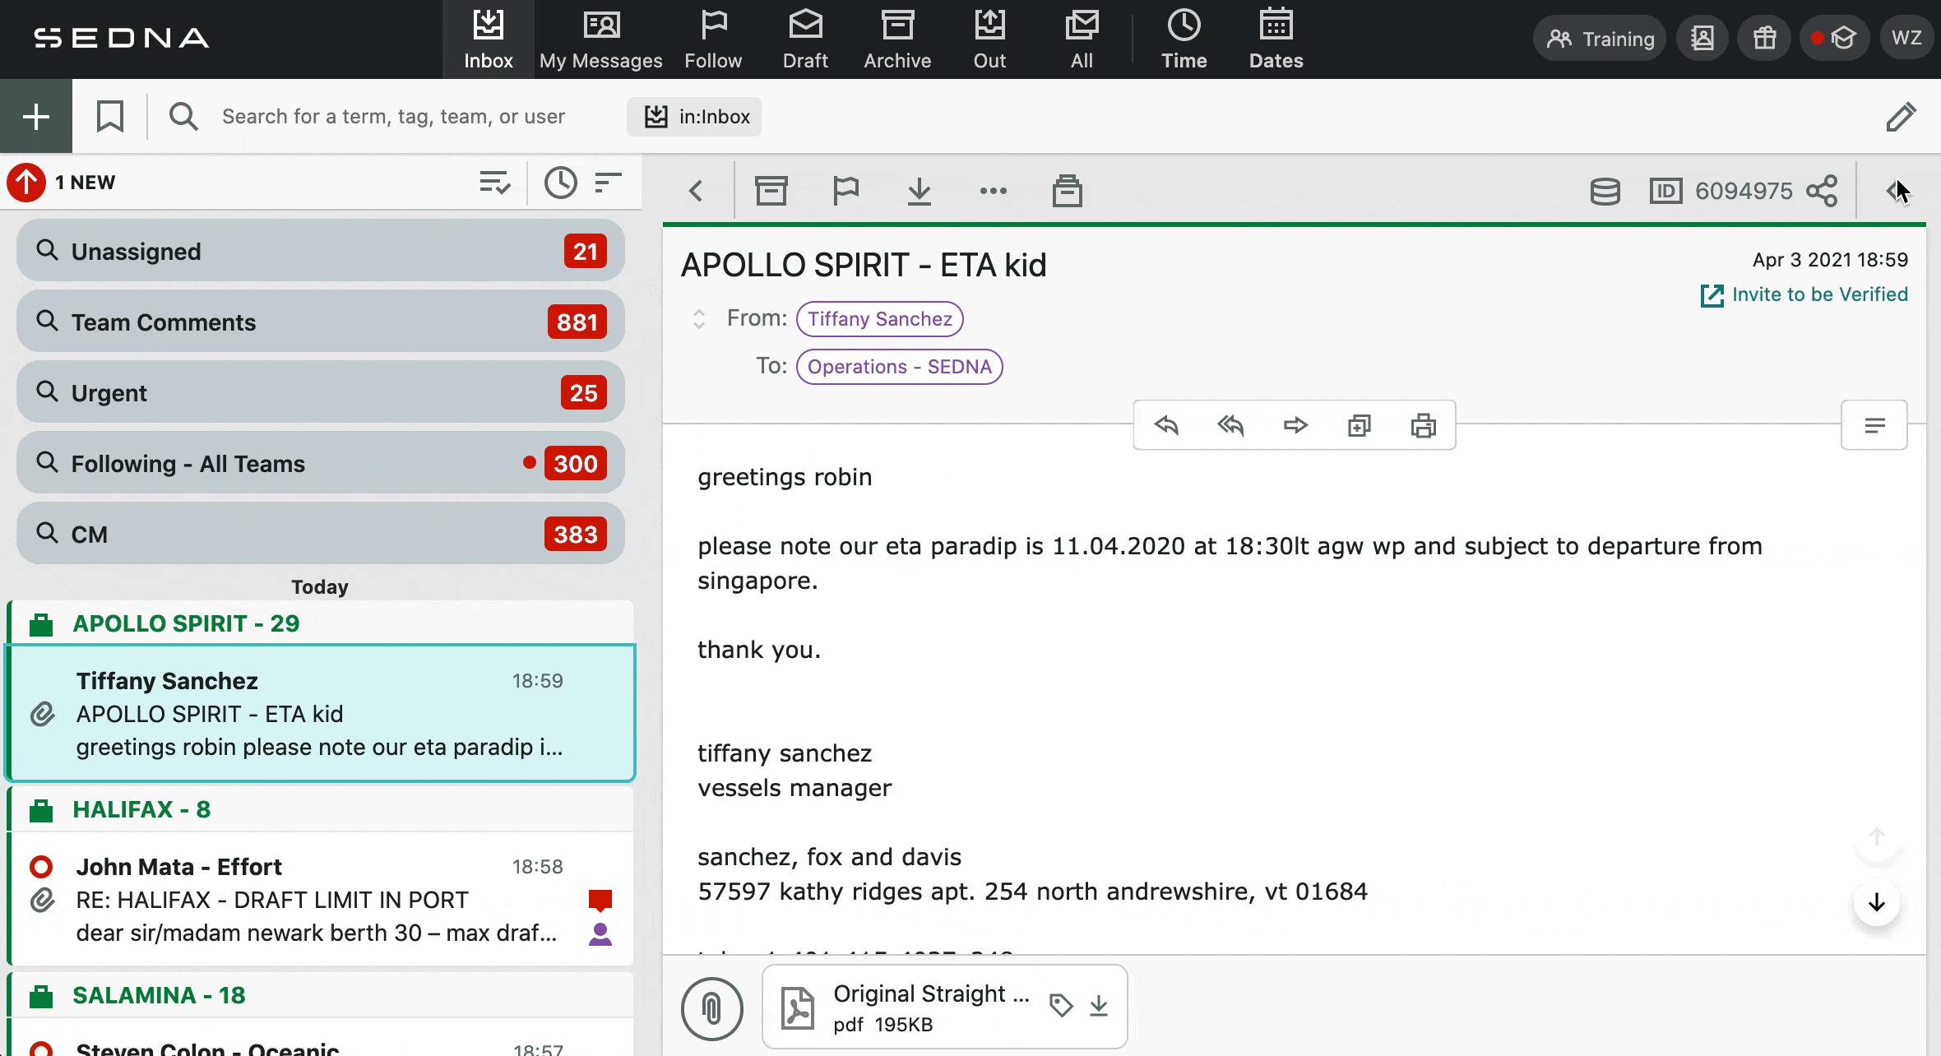This screenshot has height=1056, width=1941.
Task: Expand the HALIFAX - 8 group
Action: click(321, 808)
